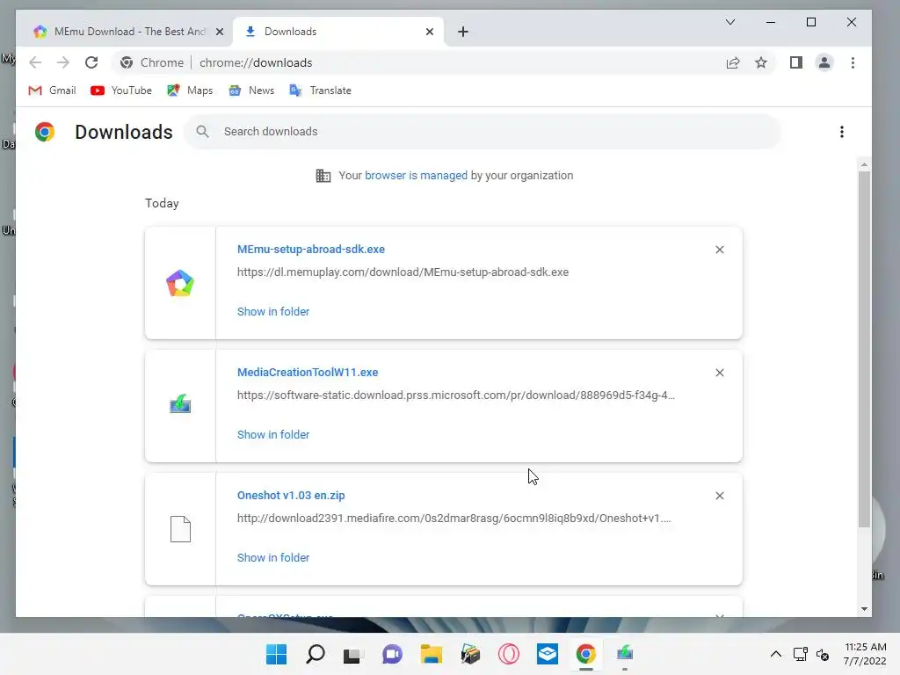Click the Chrome taskbar icon

click(586, 654)
